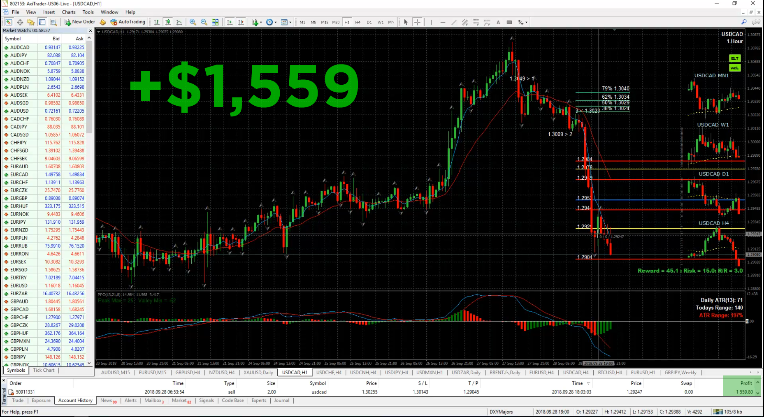
Task: Switch to the EURUSD,M15 chart tab
Action: 153,373
